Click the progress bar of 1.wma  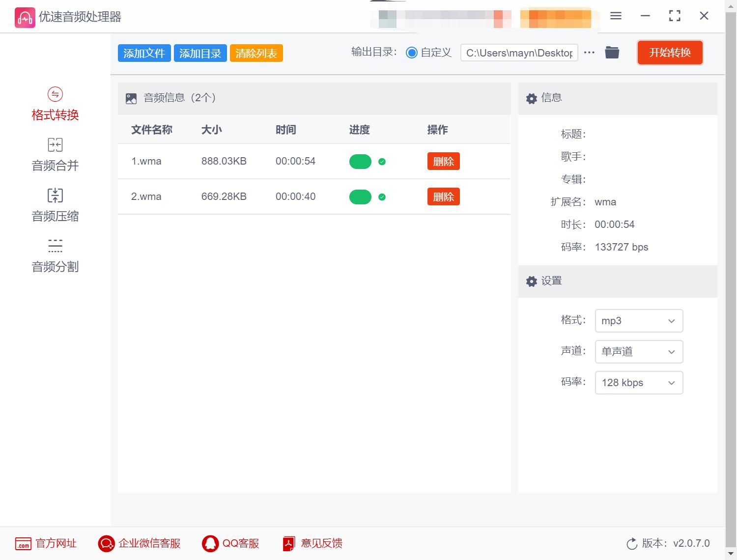click(x=360, y=161)
